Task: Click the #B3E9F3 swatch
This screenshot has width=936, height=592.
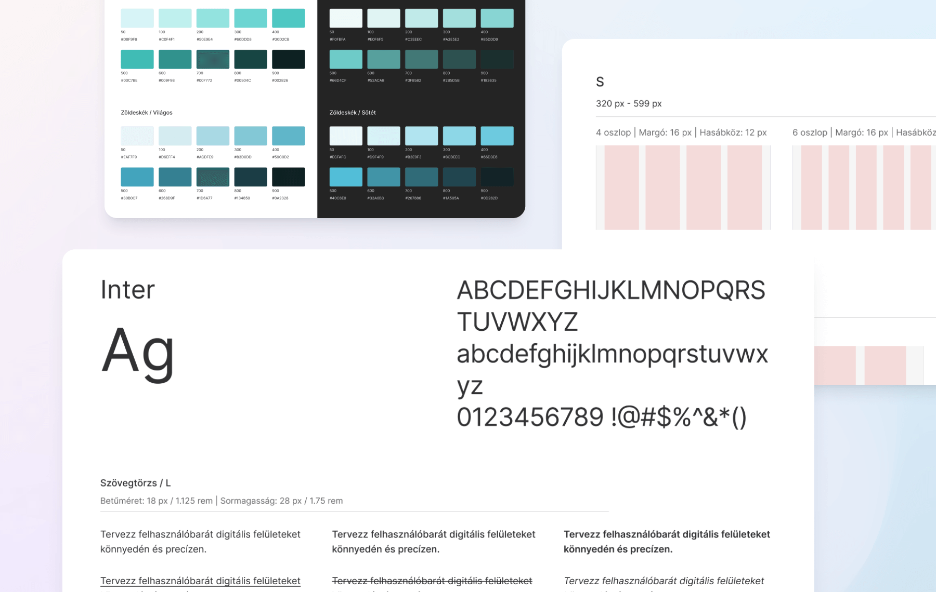Action: pyautogui.click(x=422, y=136)
